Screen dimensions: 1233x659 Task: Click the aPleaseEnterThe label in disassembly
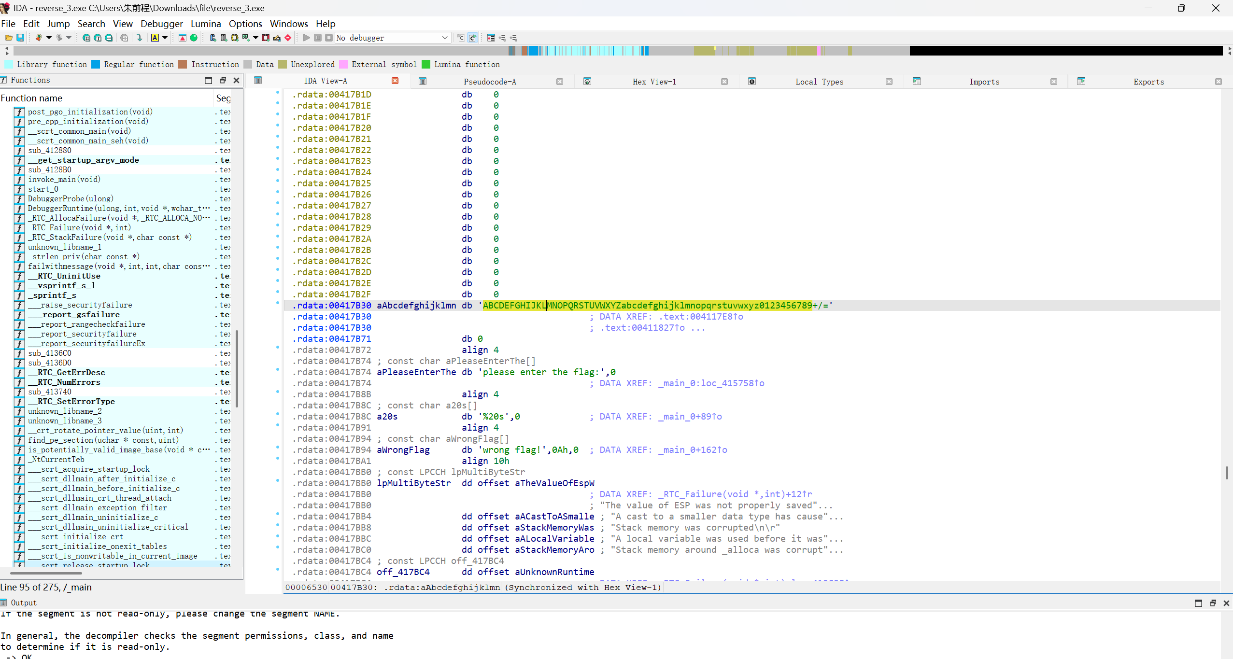pyautogui.click(x=416, y=372)
